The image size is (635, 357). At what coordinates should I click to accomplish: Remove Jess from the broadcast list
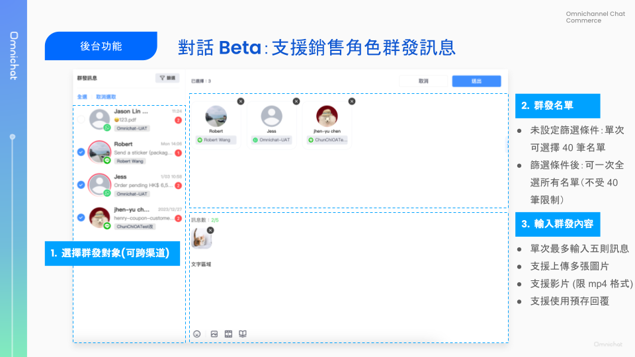tap(296, 101)
